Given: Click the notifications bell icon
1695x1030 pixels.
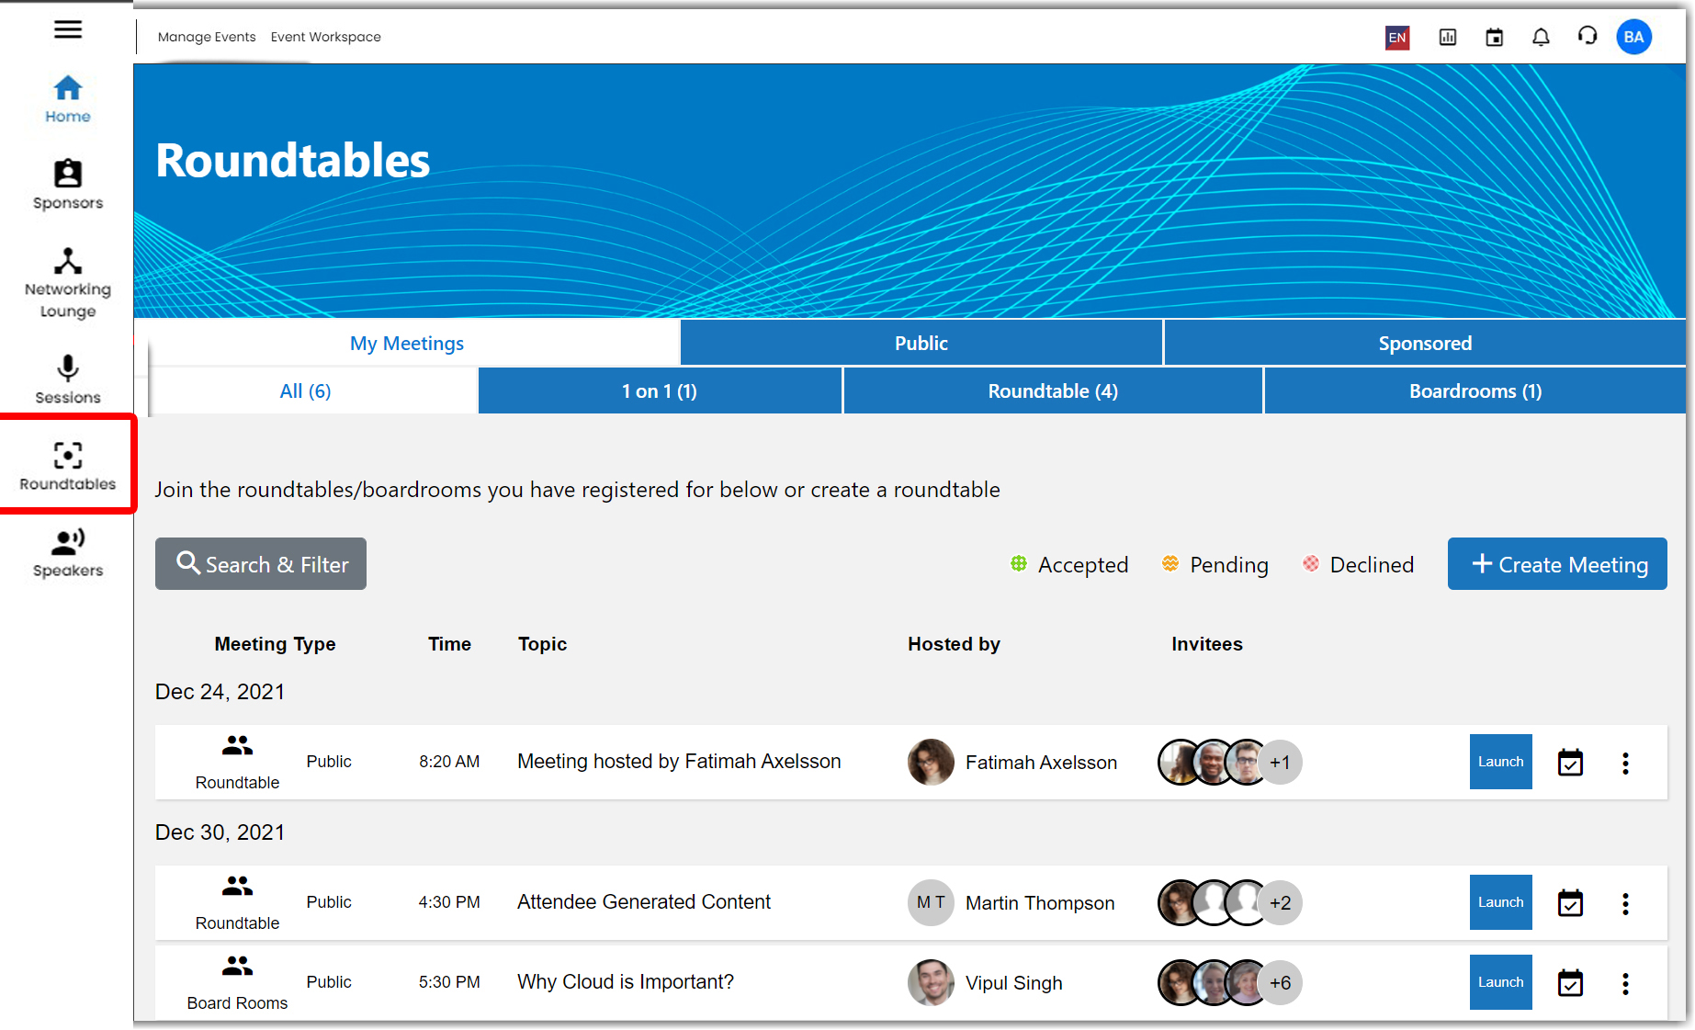Looking at the screenshot, I should pos(1541,37).
